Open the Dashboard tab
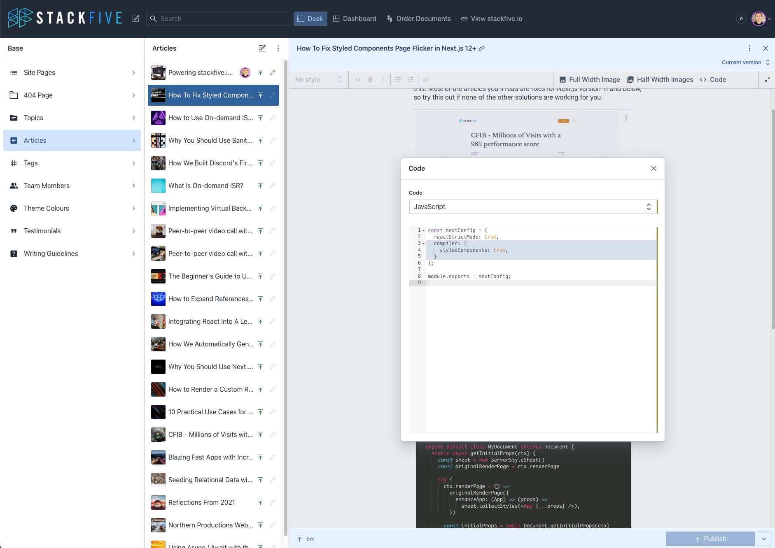This screenshot has width=775, height=548. point(355,19)
